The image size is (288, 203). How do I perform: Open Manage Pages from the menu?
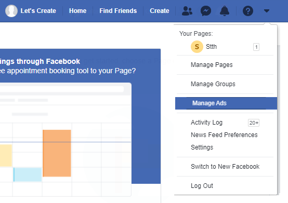click(225, 65)
